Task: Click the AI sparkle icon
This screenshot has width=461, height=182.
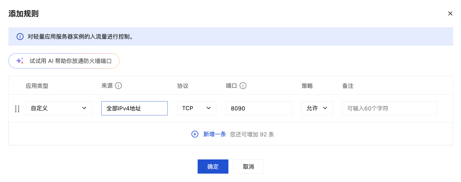Action: [x=20, y=61]
